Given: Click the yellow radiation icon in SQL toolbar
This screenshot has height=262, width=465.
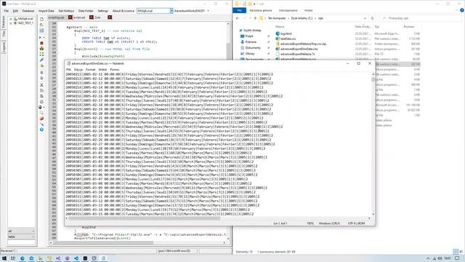Looking at the screenshot, I should pos(41,49).
